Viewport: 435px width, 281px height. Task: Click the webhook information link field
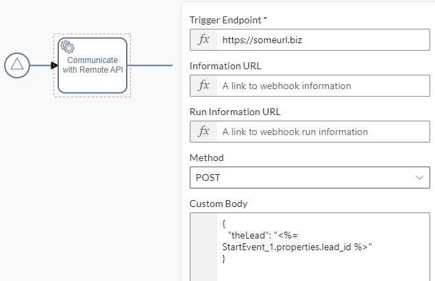pos(323,86)
